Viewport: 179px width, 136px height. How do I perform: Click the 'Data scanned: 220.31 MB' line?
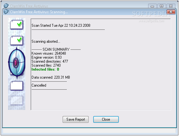51,77
